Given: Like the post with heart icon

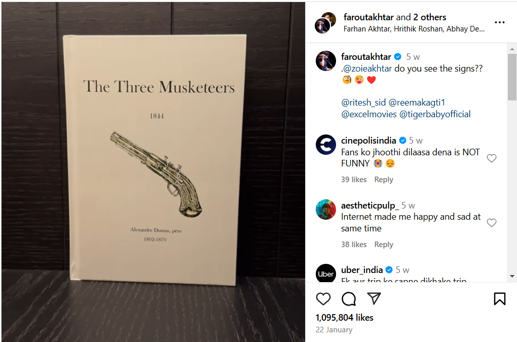Looking at the screenshot, I should pyautogui.click(x=323, y=299).
